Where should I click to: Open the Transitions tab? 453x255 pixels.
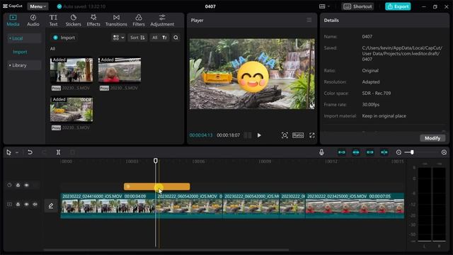point(116,21)
